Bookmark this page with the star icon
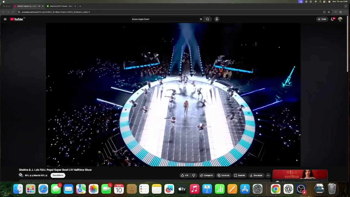The width and height of the screenshot is (350, 197). coord(329,12)
